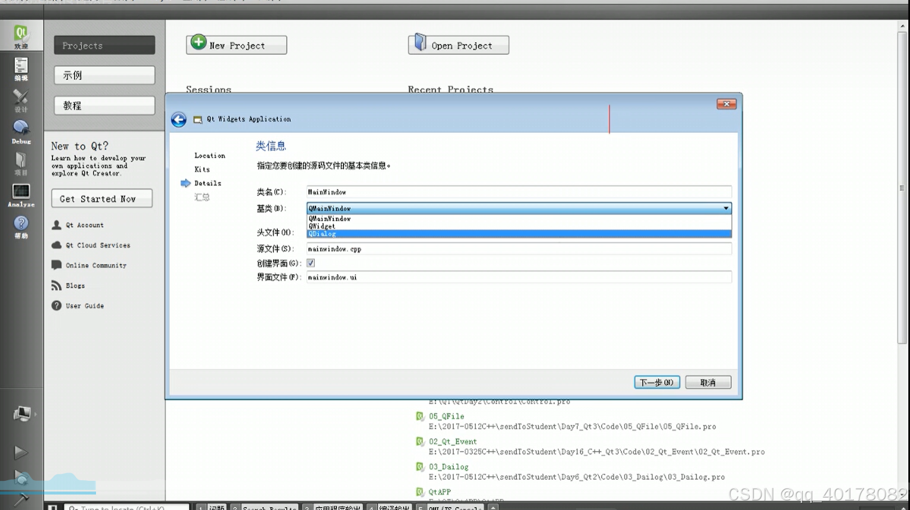This screenshot has height=510, width=910.
Task: Click the folder icon on Open Project
Action: coord(420,42)
